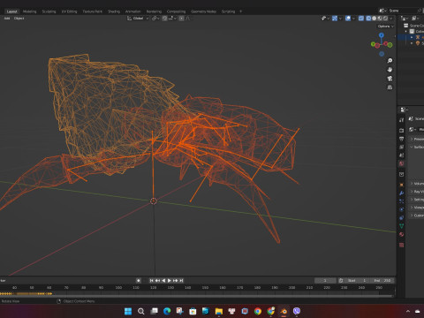Toggle the camera view icon

click(x=390, y=79)
